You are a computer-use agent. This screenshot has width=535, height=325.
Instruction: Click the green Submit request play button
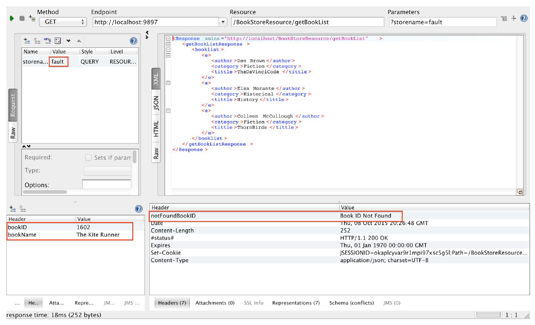11,19
